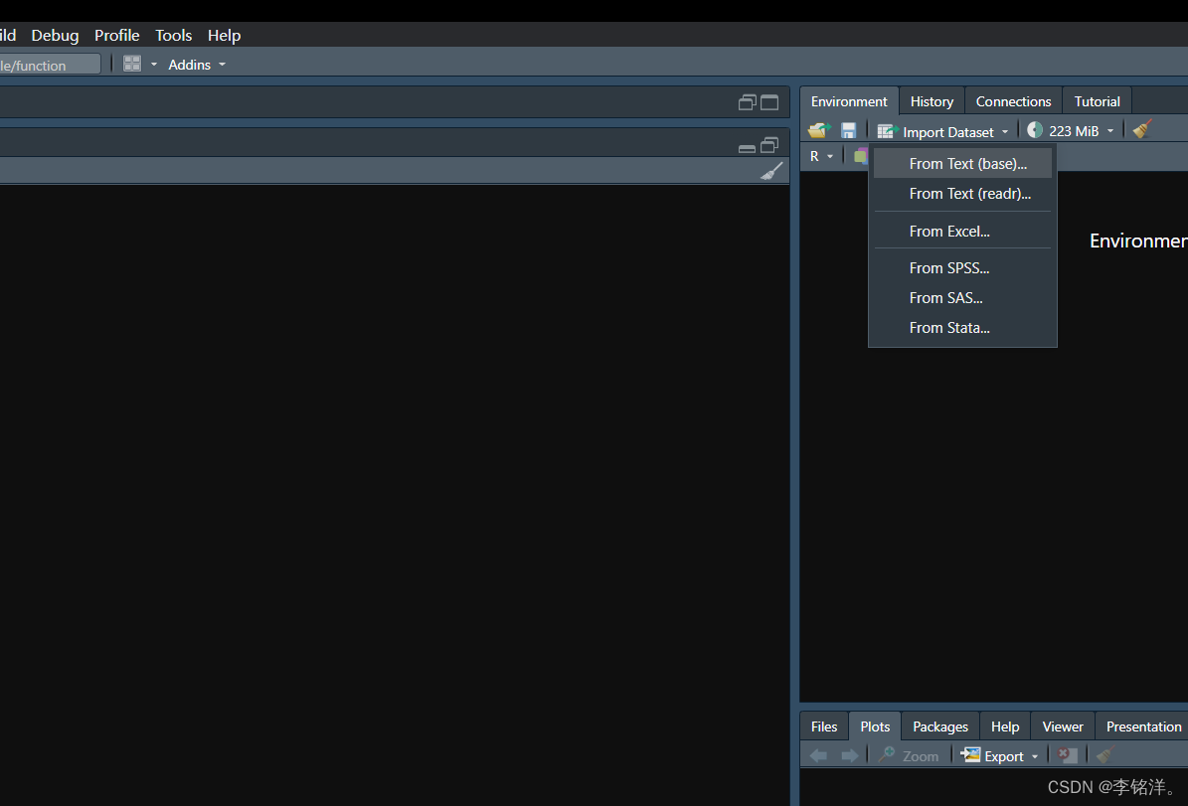Open the R language dropdown
Screen dimensions: 1188x806
click(x=821, y=156)
